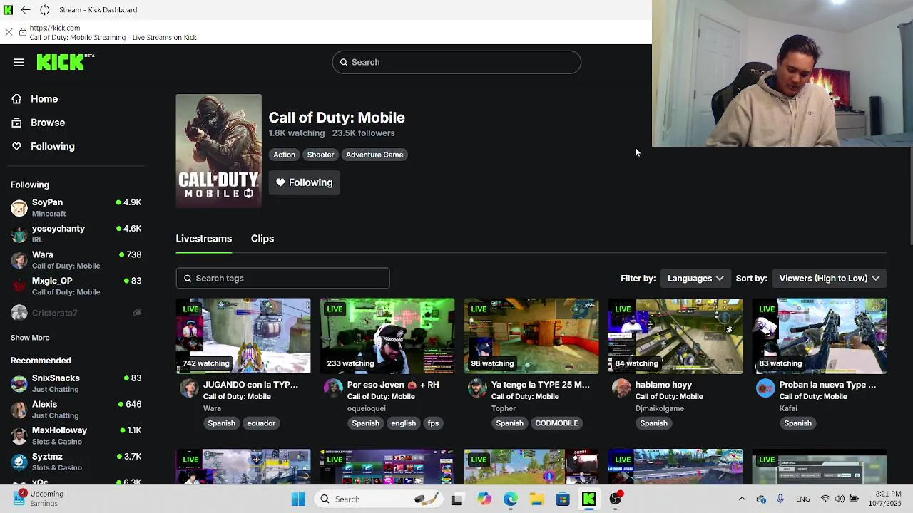913x513 pixels.
Task: Open Browse in sidebar
Action: click(x=48, y=123)
